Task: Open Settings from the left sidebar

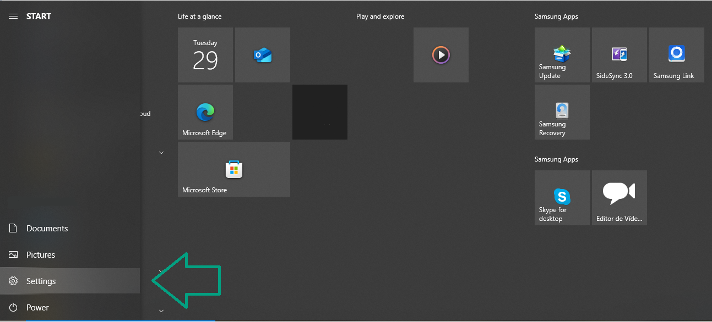Action: click(x=41, y=281)
